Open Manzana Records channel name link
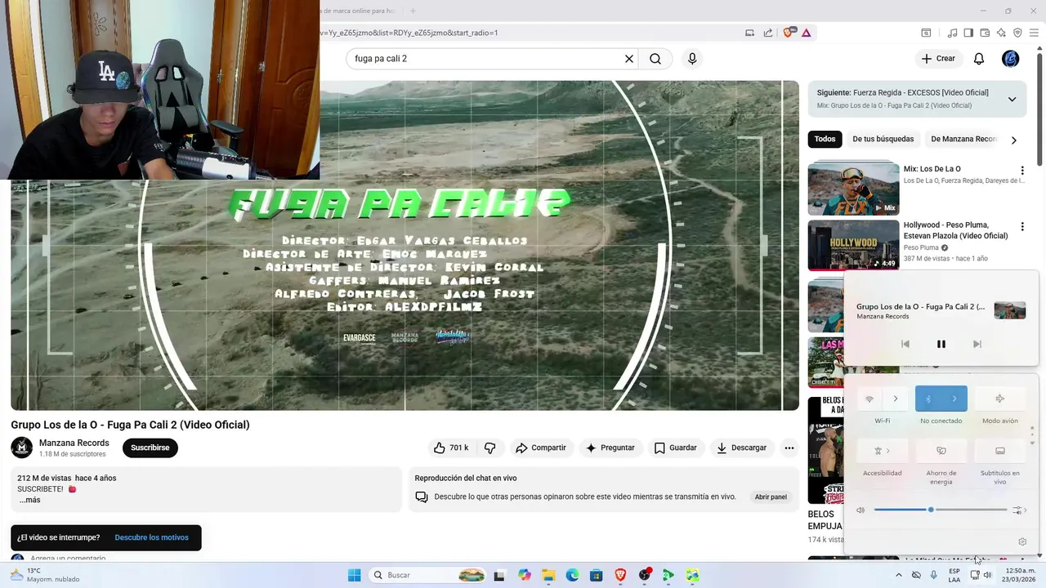 click(74, 443)
